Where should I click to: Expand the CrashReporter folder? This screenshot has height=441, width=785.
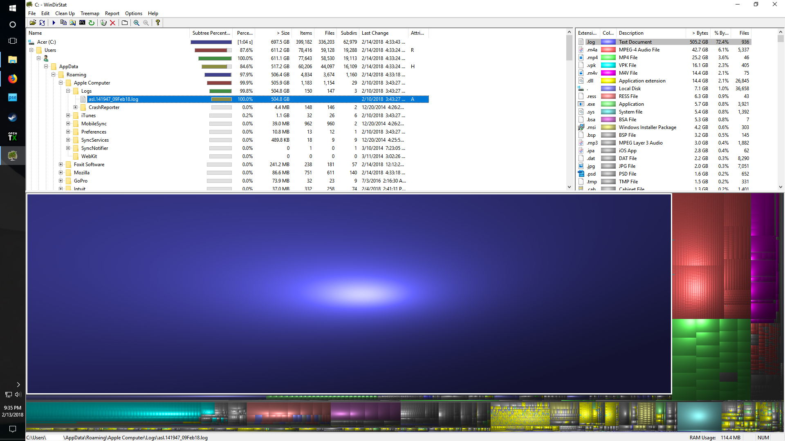[76, 107]
